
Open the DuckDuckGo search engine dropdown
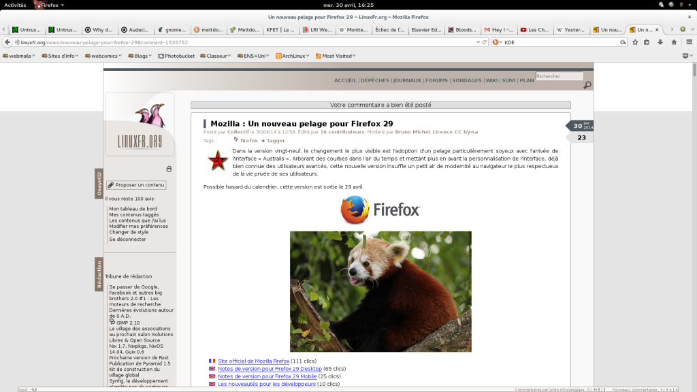[x=498, y=42]
